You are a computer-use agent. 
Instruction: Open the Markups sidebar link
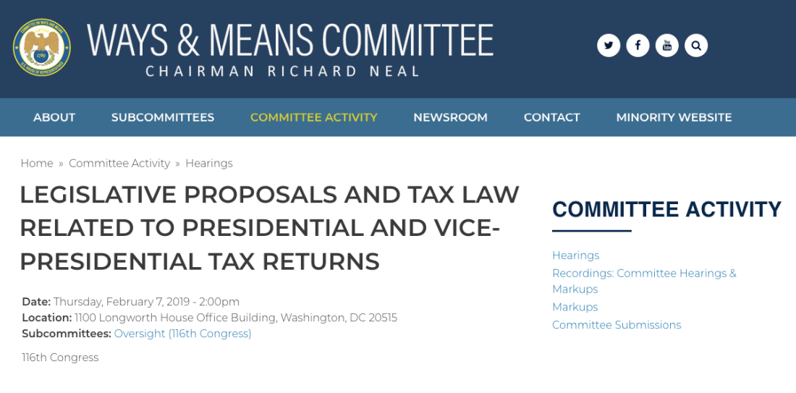click(575, 307)
